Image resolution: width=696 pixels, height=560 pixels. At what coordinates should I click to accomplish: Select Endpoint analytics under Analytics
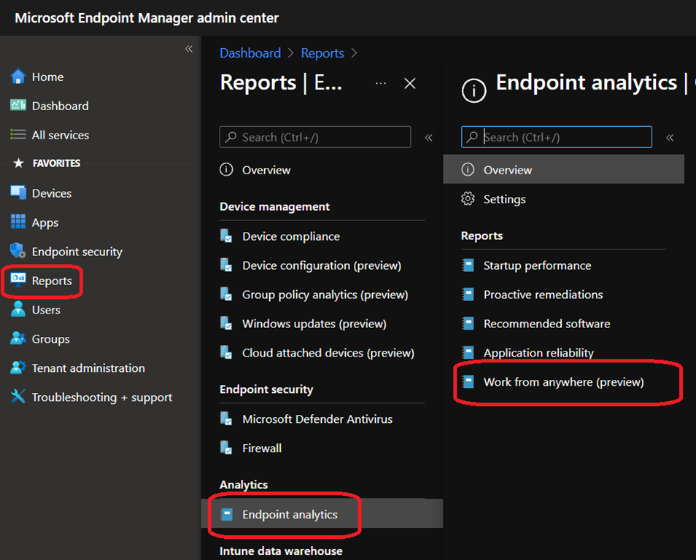[290, 514]
